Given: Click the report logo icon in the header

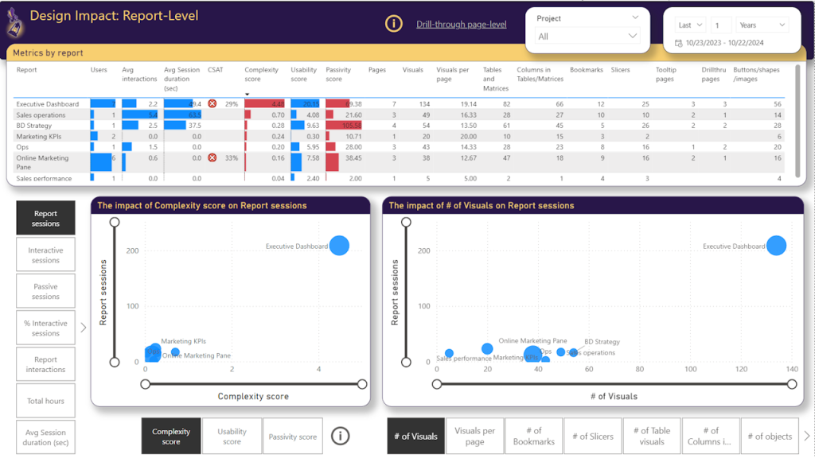Looking at the screenshot, I should [14, 24].
